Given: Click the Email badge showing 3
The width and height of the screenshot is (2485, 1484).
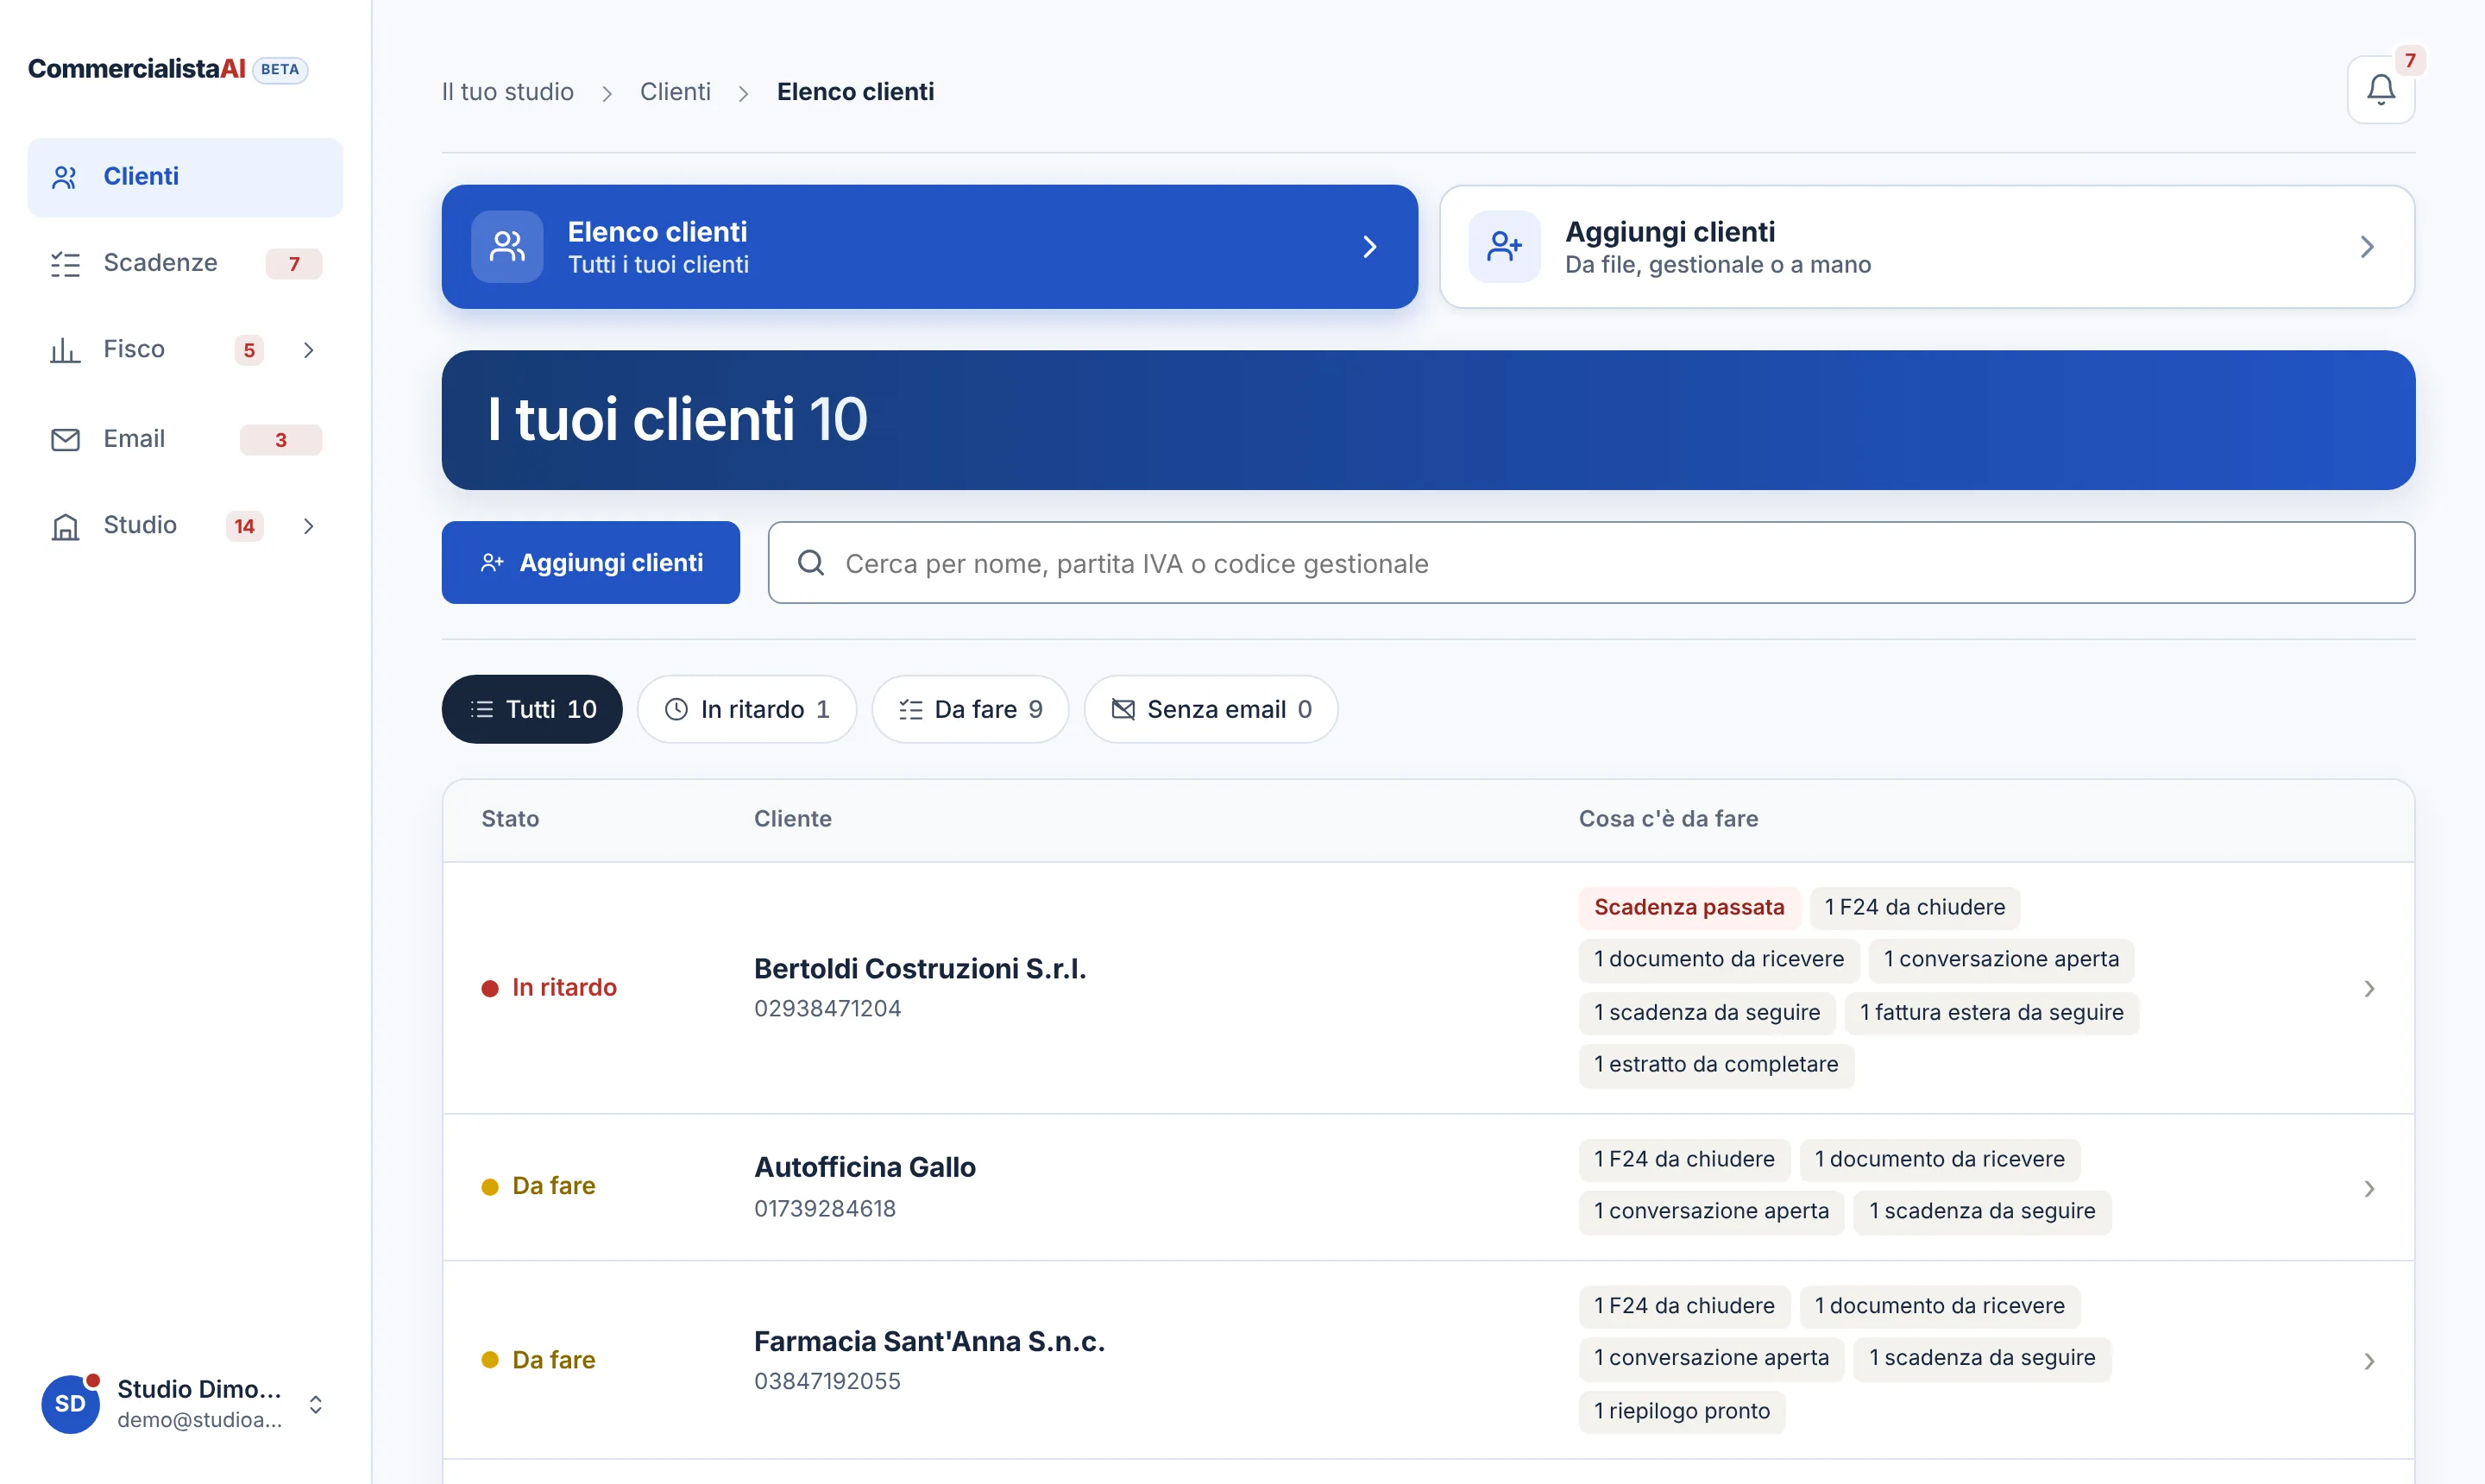Looking at the screenshot, I should click(x=281, y=440).
